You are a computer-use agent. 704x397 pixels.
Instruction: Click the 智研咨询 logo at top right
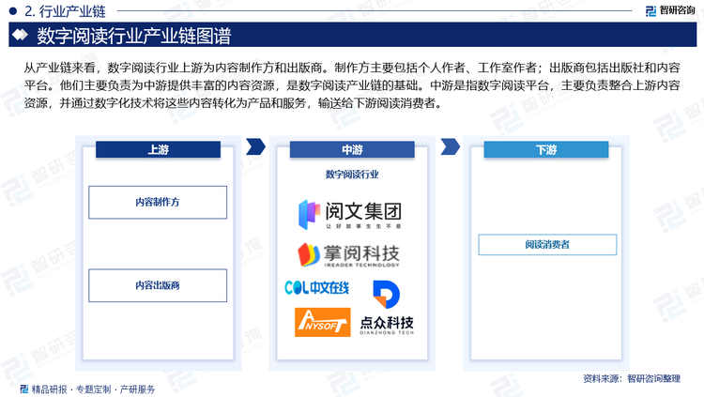(x=670, y=10)
